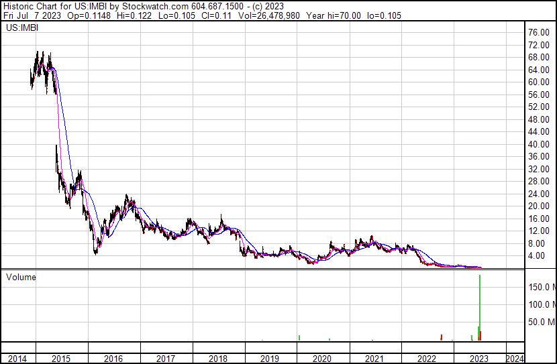Click the 72.00 price axis value
Image resolution: width=557 pixels, height=364 pixels.
point(539,45)
